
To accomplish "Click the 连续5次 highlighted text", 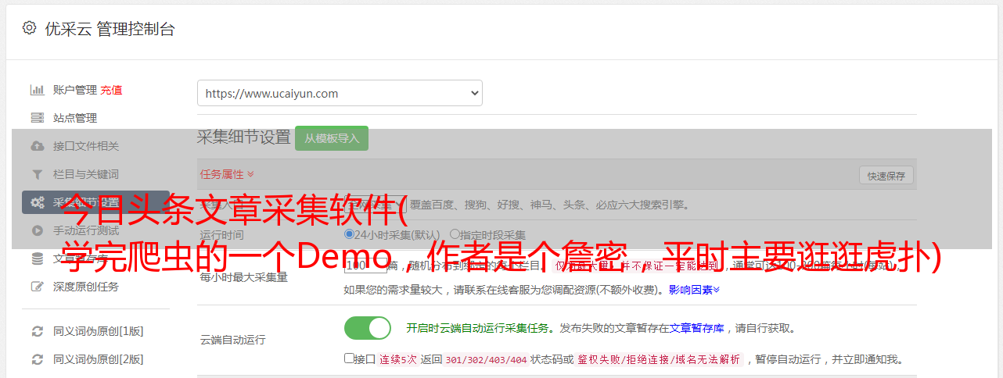I will pos(399,360).
